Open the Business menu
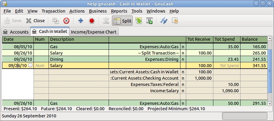Screen dimensions: 274x121 (x=98, y=11)
